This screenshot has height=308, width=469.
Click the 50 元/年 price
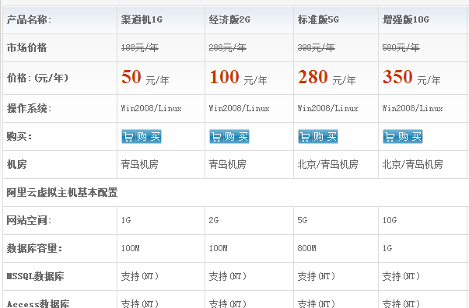[x=145, y=78]
